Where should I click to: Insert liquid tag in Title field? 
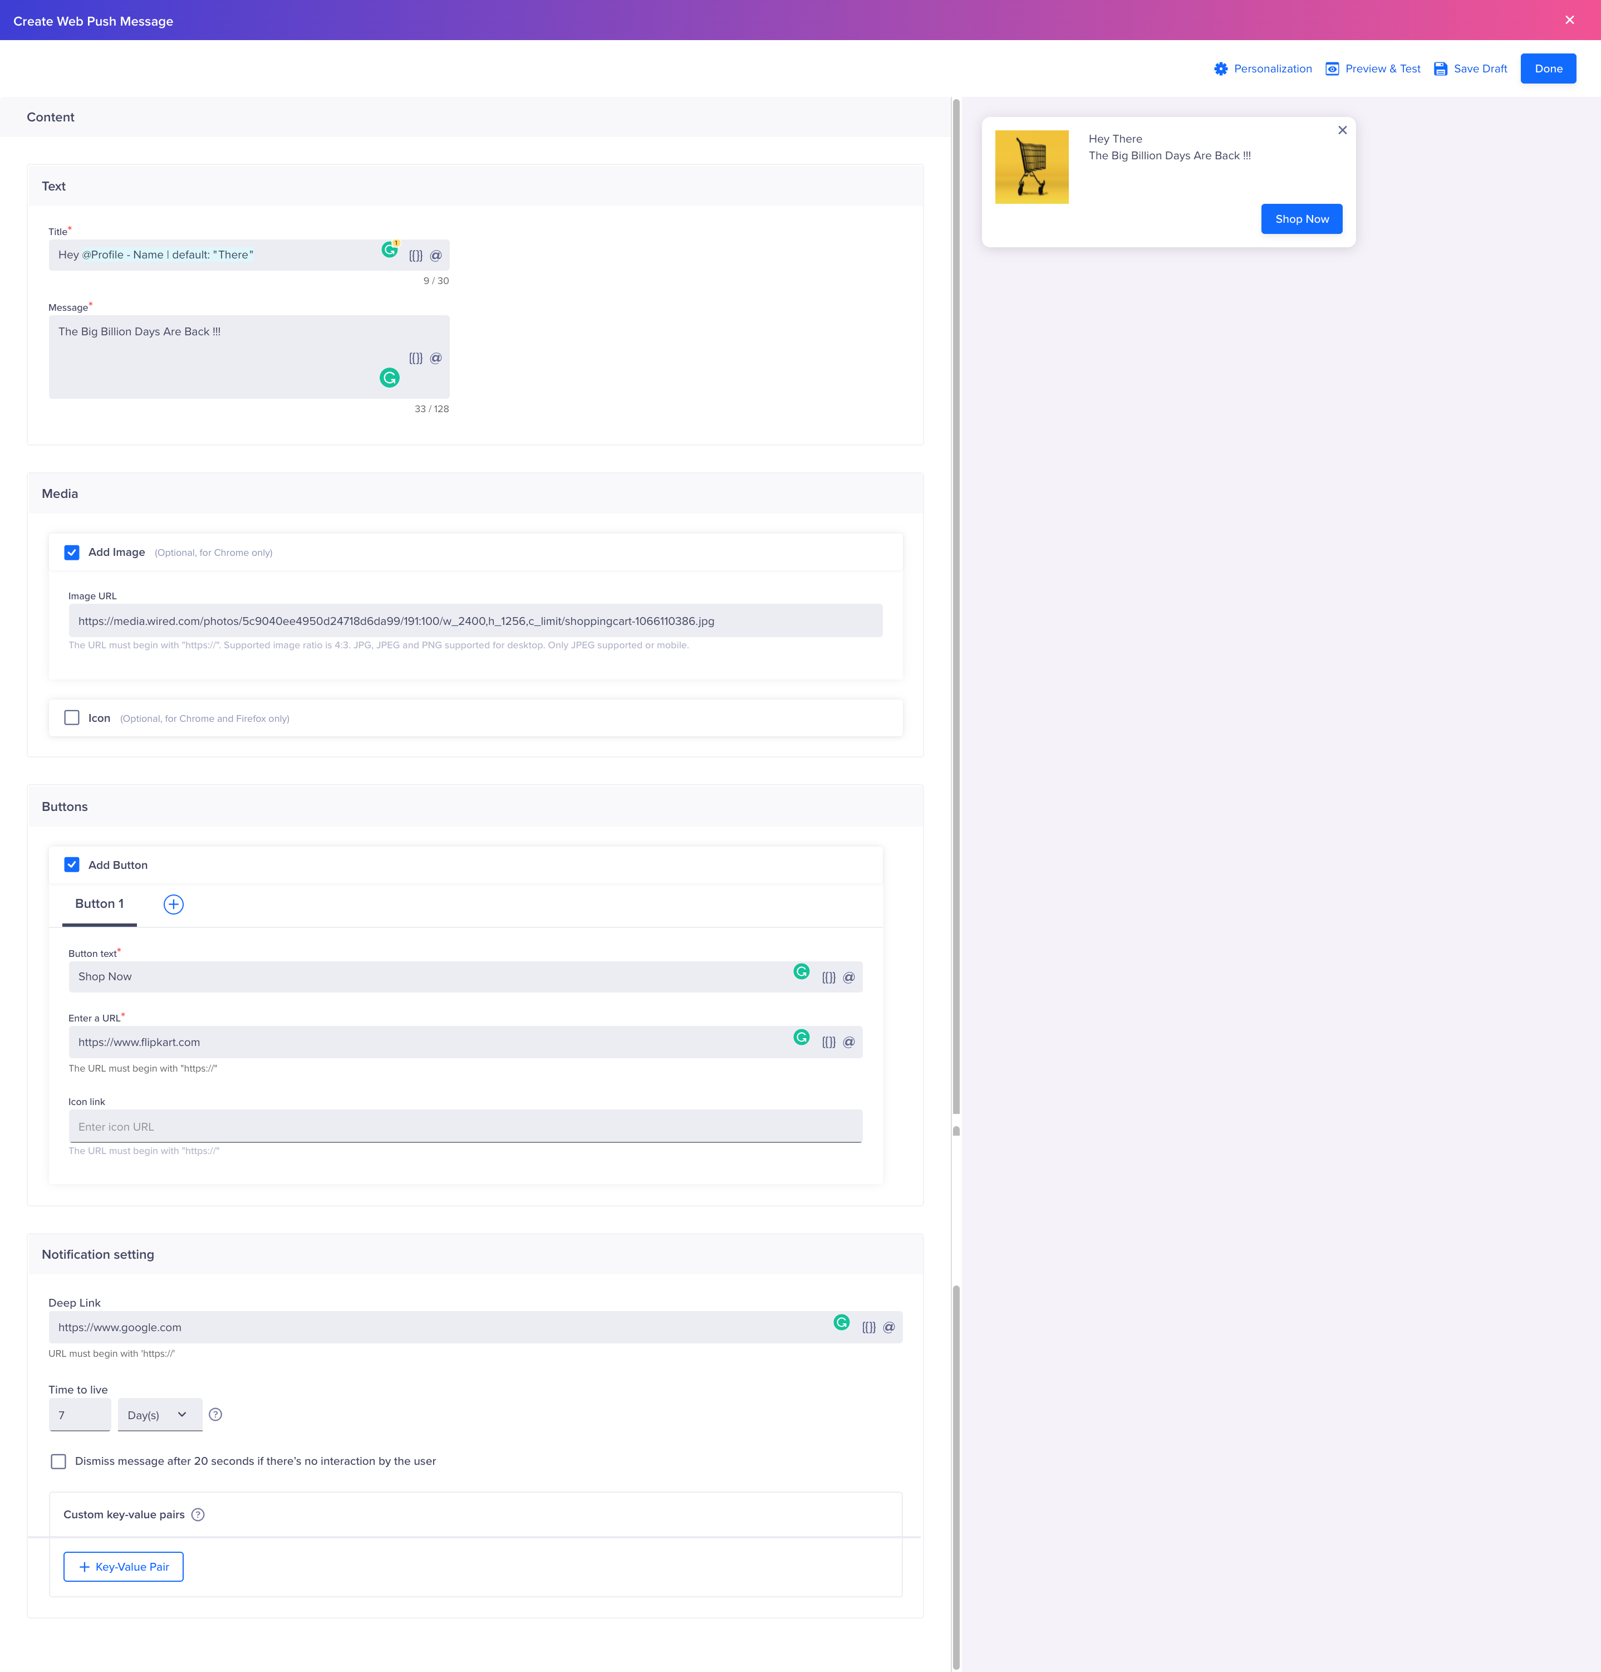tap(415, 255)
